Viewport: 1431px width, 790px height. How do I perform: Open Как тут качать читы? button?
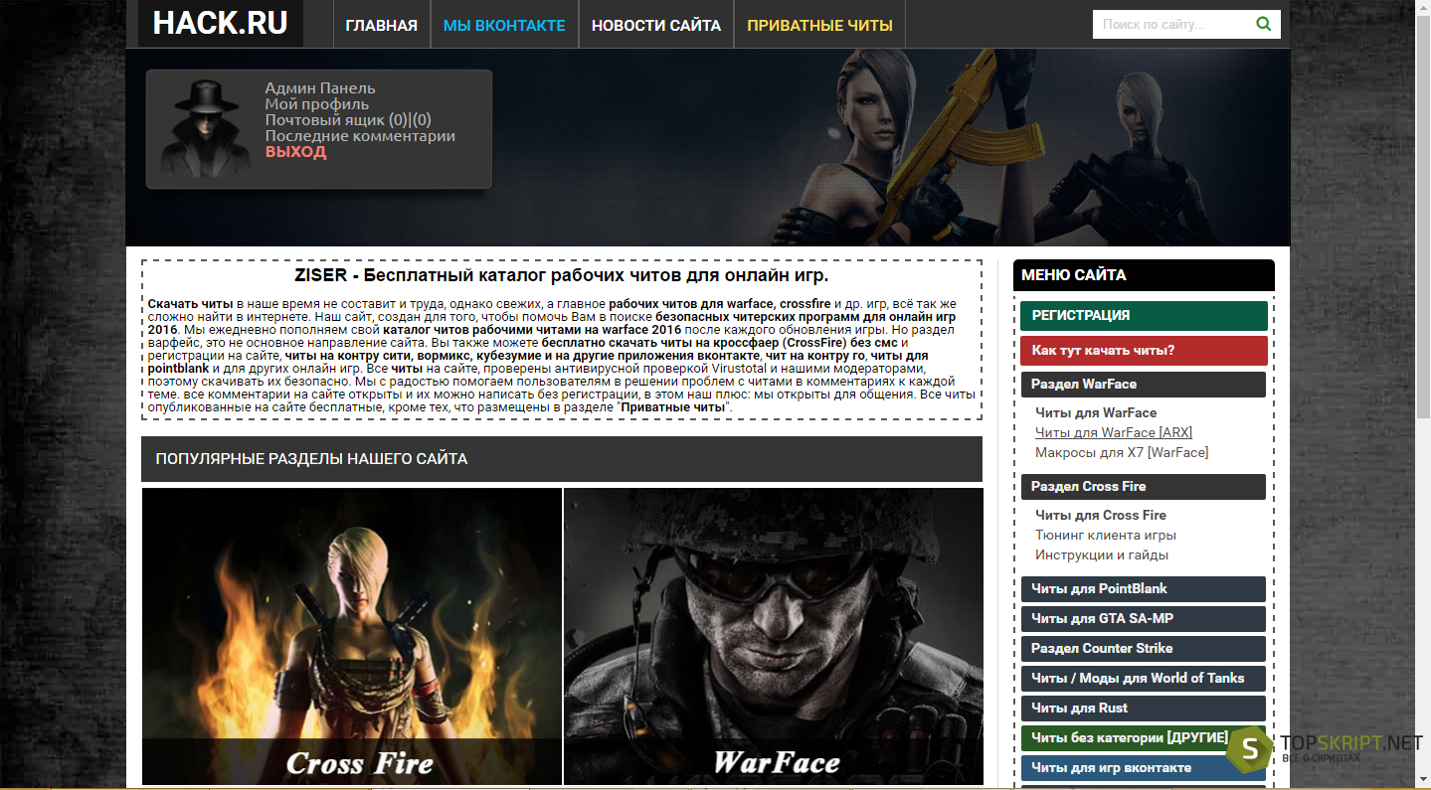pos(1144,350)
